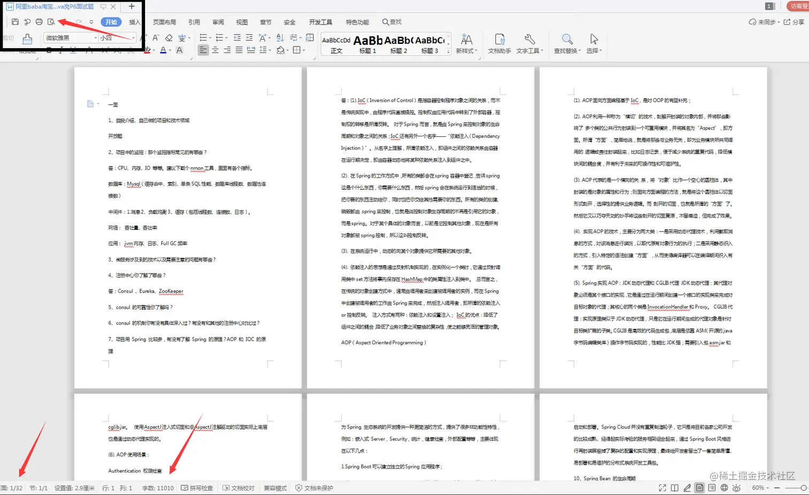Click the Format Painter brush icon
This screenshot has height=495, width=809.
point(27,38)
